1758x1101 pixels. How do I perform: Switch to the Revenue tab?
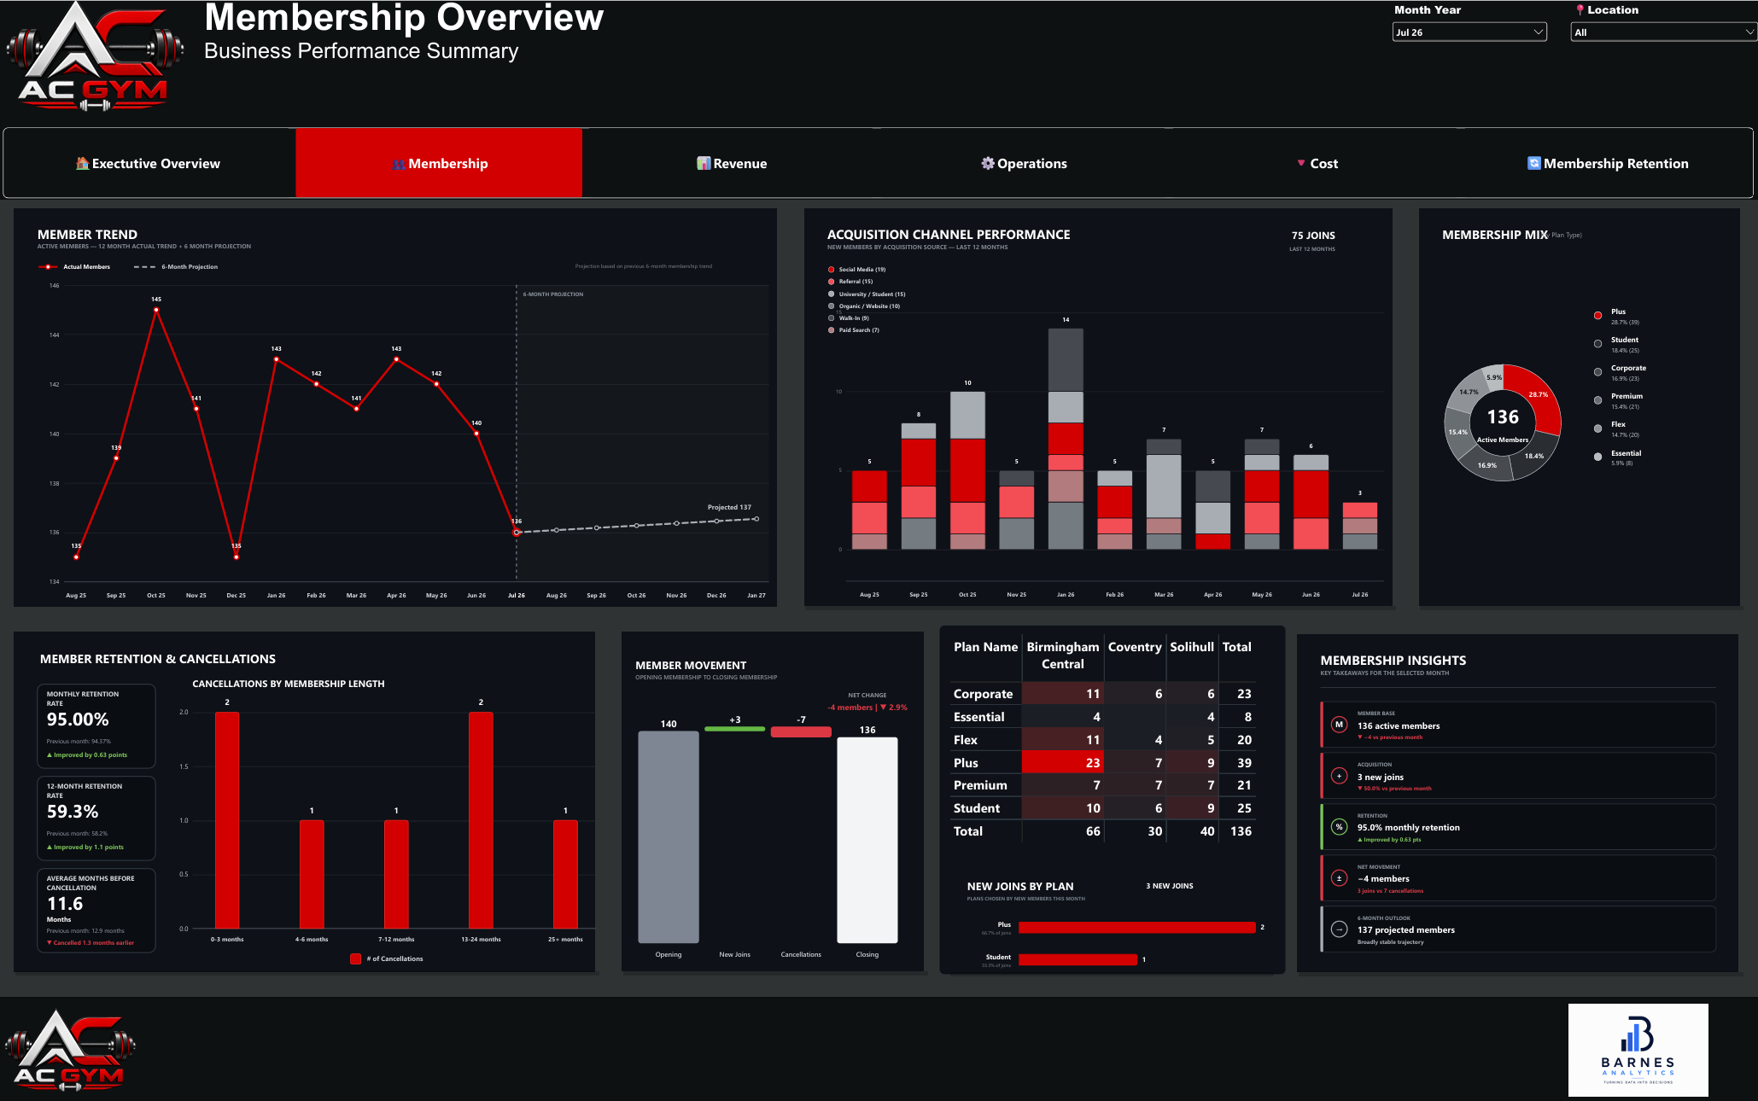(732, 163)
